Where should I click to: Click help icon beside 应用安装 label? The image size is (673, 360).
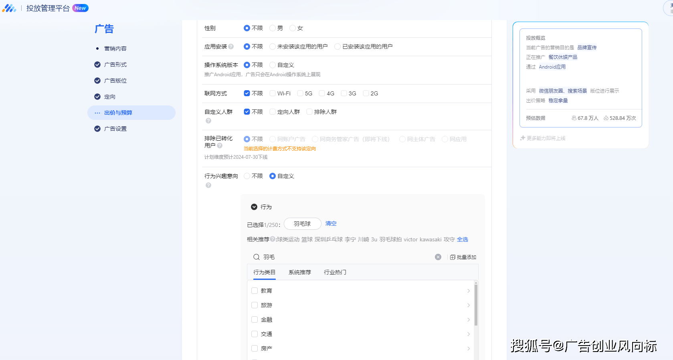point(231,47)
